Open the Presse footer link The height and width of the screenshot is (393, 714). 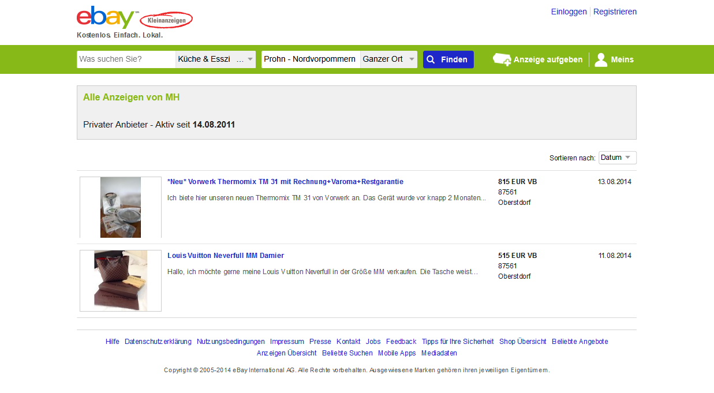pyautogui.click(x=320, y=342)
